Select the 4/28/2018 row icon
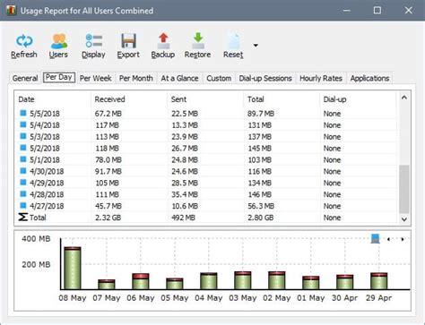Image resolution: width=425 pixels, height=325 pixels. [23, 193]
